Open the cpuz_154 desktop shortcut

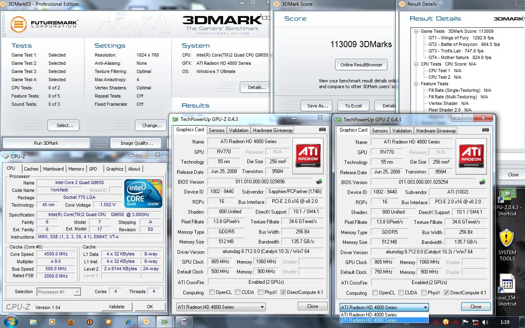click(x=507, y=290)
